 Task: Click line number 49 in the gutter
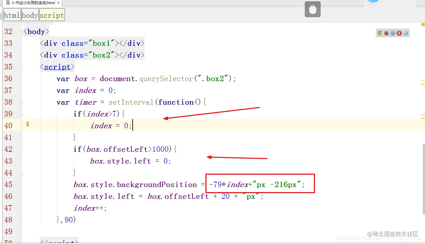pyautogui.click(x=8, y=232)
